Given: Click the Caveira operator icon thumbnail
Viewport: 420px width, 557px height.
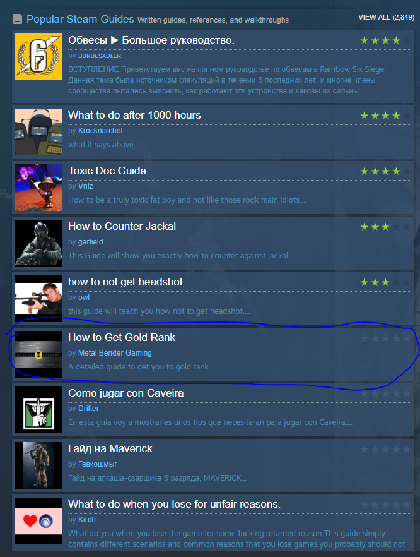Looking at the screenshot, I should click(38, 410).
